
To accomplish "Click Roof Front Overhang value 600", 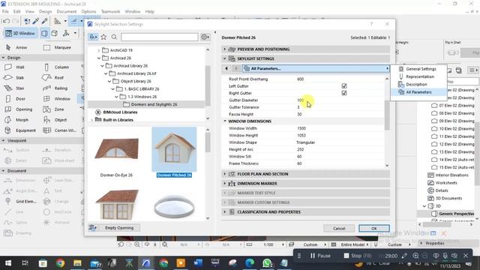I will tap(300, 79).
